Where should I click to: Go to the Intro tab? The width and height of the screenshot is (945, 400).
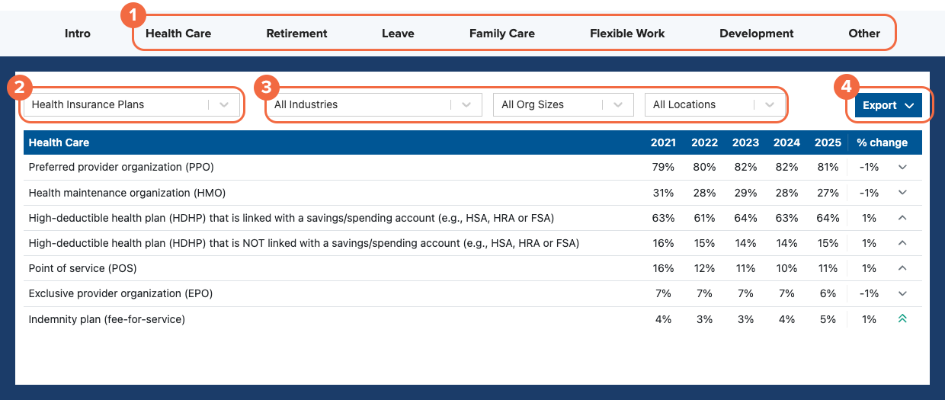(78, 34)
